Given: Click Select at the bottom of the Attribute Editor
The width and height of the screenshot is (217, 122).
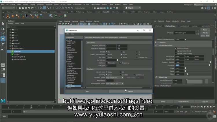Looking at the screenshot, I should (x=163, y=102).
